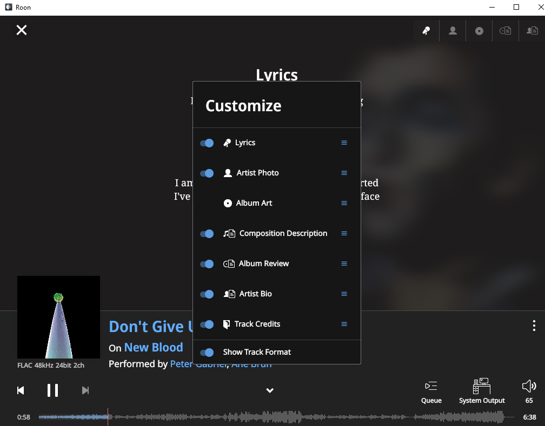Click the Artist Bio icon in Customize
Image resolution: width=545 pixels, height=426 pixels.
(229, 294)
